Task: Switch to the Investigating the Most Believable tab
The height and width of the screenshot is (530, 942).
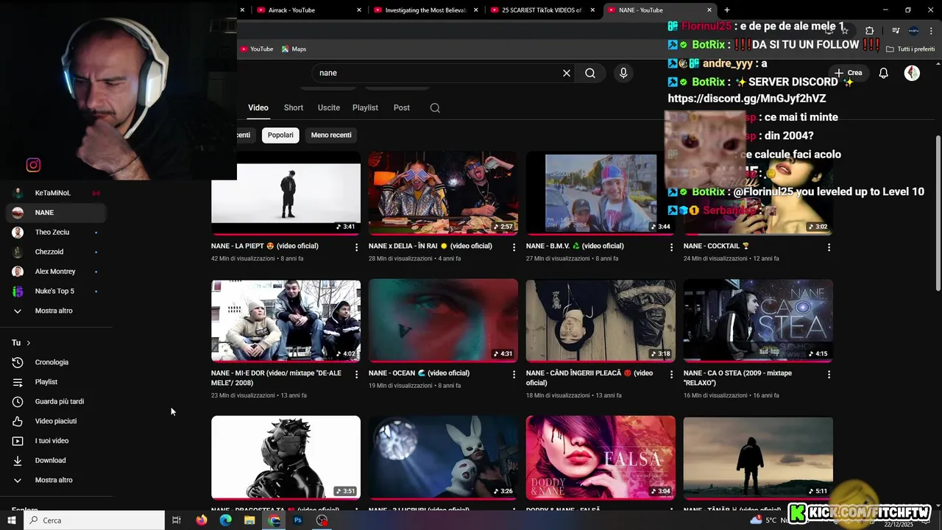Action: coord(427,10)
